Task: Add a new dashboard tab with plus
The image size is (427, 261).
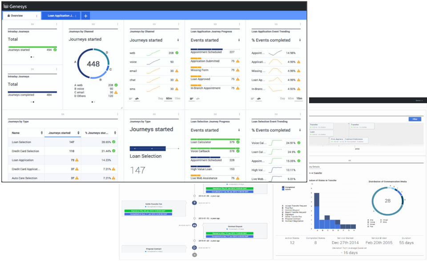Action: pyautogui.click(x=85, y=16)
